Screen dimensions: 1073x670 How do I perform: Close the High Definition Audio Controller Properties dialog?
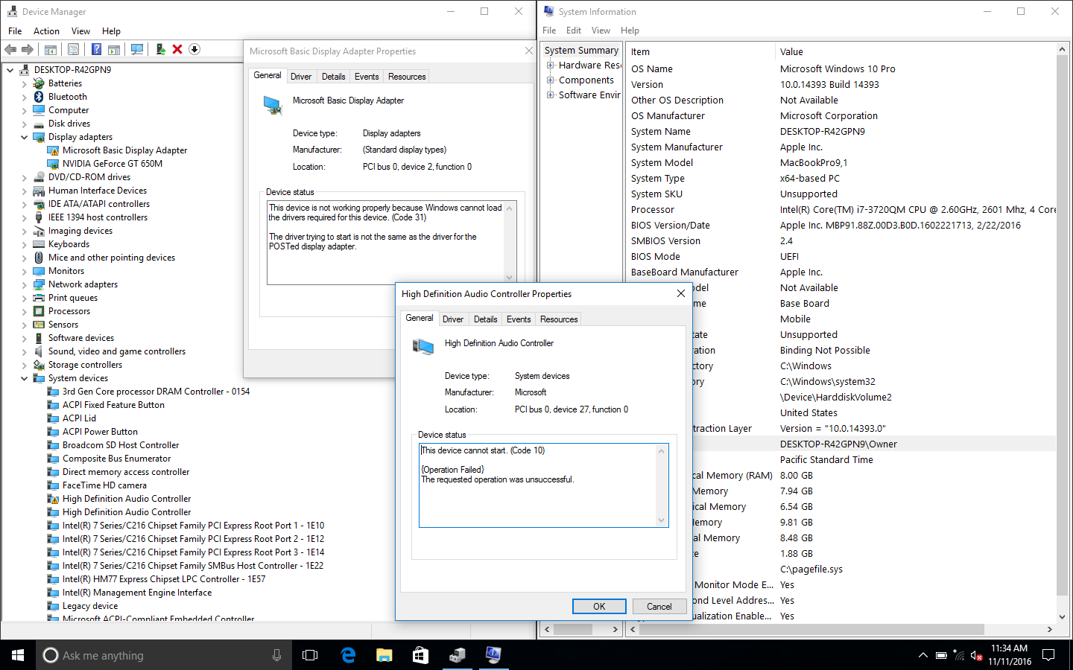coord(680,293)
